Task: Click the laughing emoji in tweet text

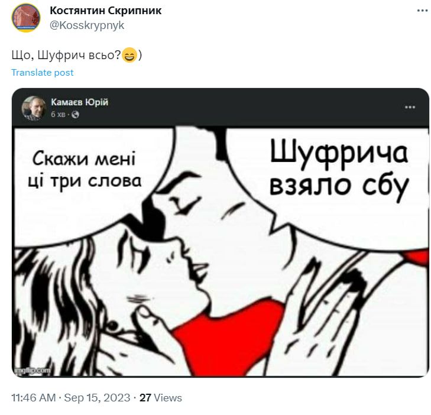Action: tap(129, 55)
